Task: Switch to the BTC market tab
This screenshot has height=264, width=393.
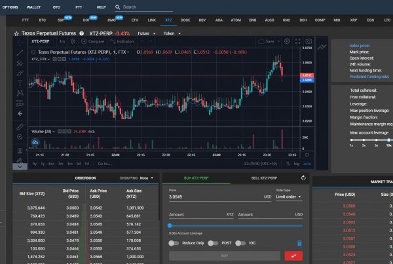Action: click(43, 20)
